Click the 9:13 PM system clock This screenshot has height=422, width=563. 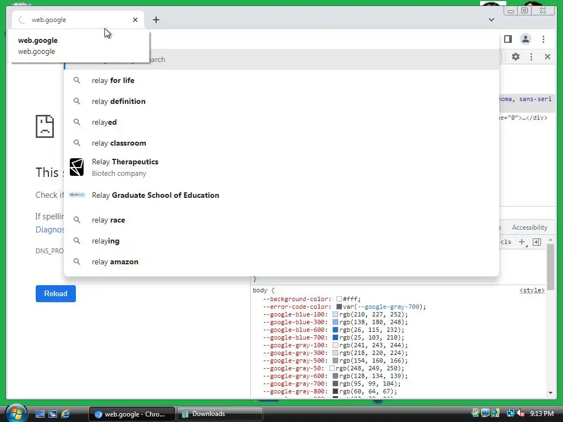[x=542, y=414]
